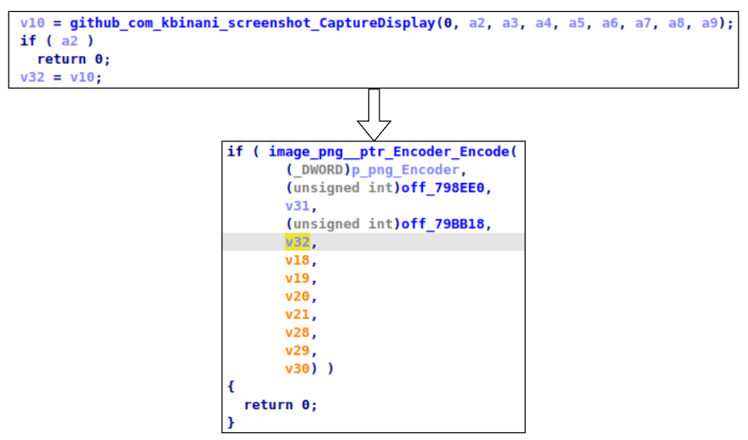Select variable v28 in the argument list
This screenshot has width=748, height=440.
coord(297,333)
